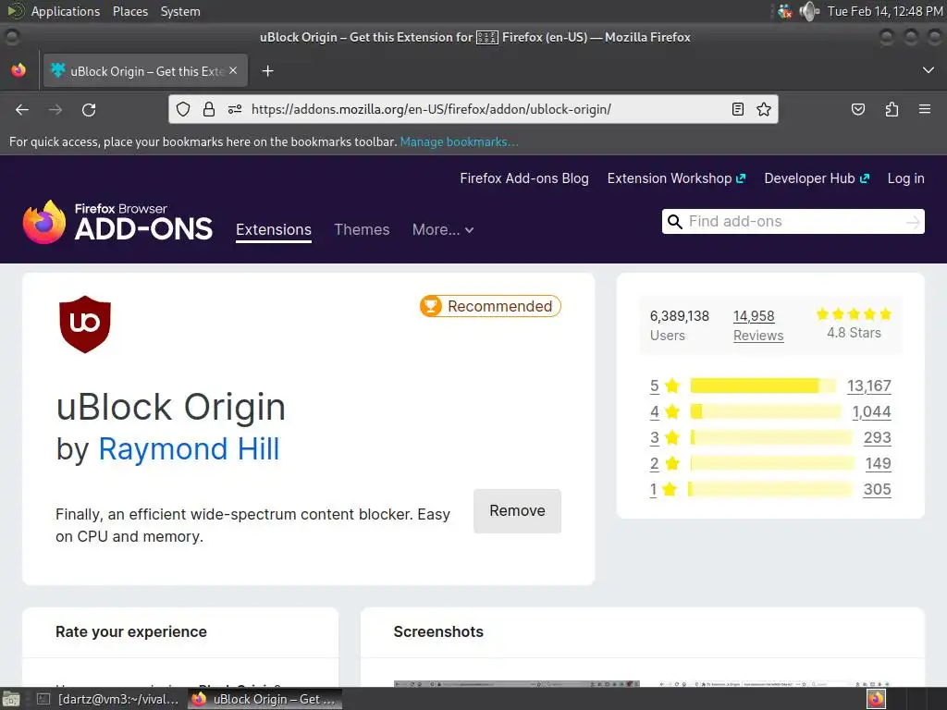Save page to Pocket icon
Screen dimensions: 947x710
[858, 109]
